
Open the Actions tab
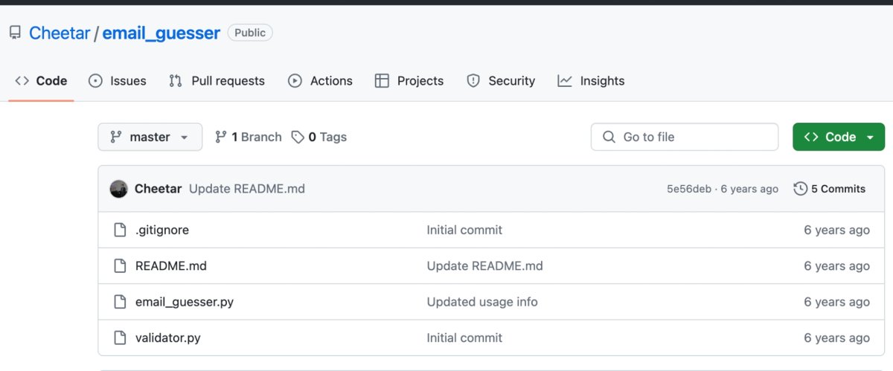(x=320, y=81)
